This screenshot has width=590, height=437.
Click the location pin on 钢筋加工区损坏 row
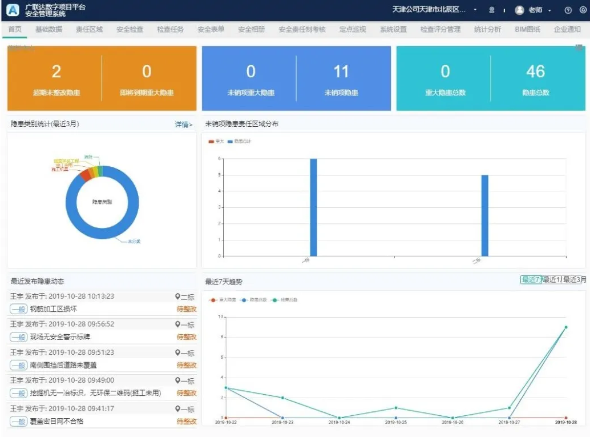click(x=177, y=296)
